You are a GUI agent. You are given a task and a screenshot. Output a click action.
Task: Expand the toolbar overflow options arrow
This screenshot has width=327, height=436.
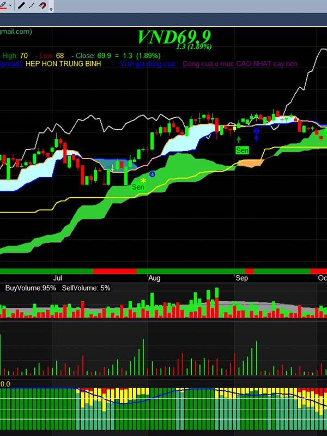point(51,9)
